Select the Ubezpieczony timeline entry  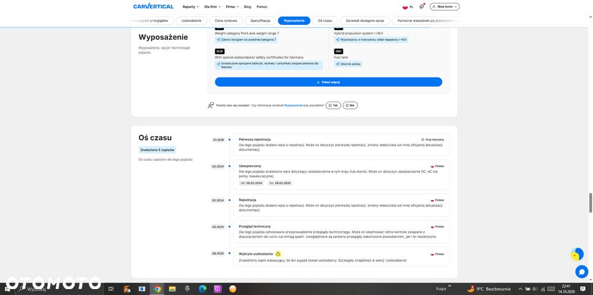click(x=342, y=175)
